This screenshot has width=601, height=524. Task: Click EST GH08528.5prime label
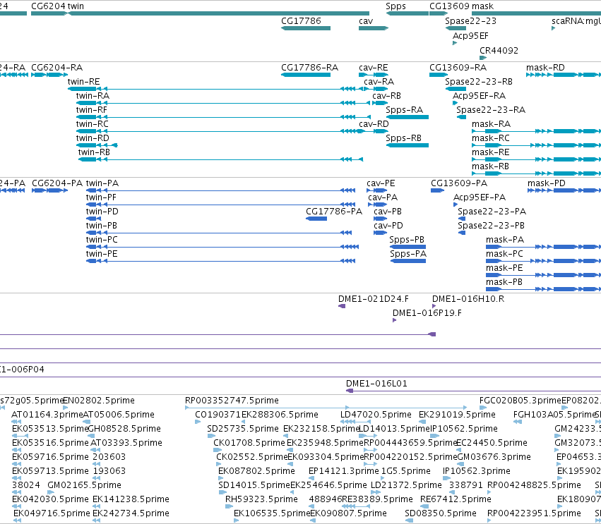[124, 429]
